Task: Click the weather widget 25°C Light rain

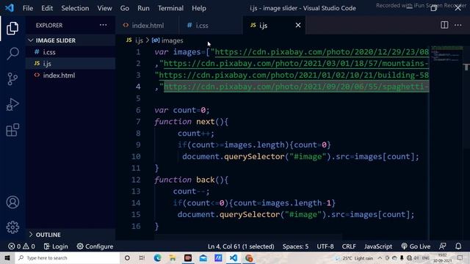Action: [354, 258]
